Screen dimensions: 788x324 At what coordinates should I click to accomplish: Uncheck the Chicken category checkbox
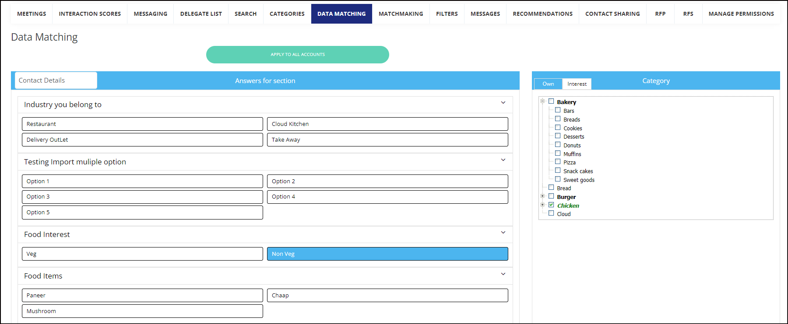click(551, 205)
